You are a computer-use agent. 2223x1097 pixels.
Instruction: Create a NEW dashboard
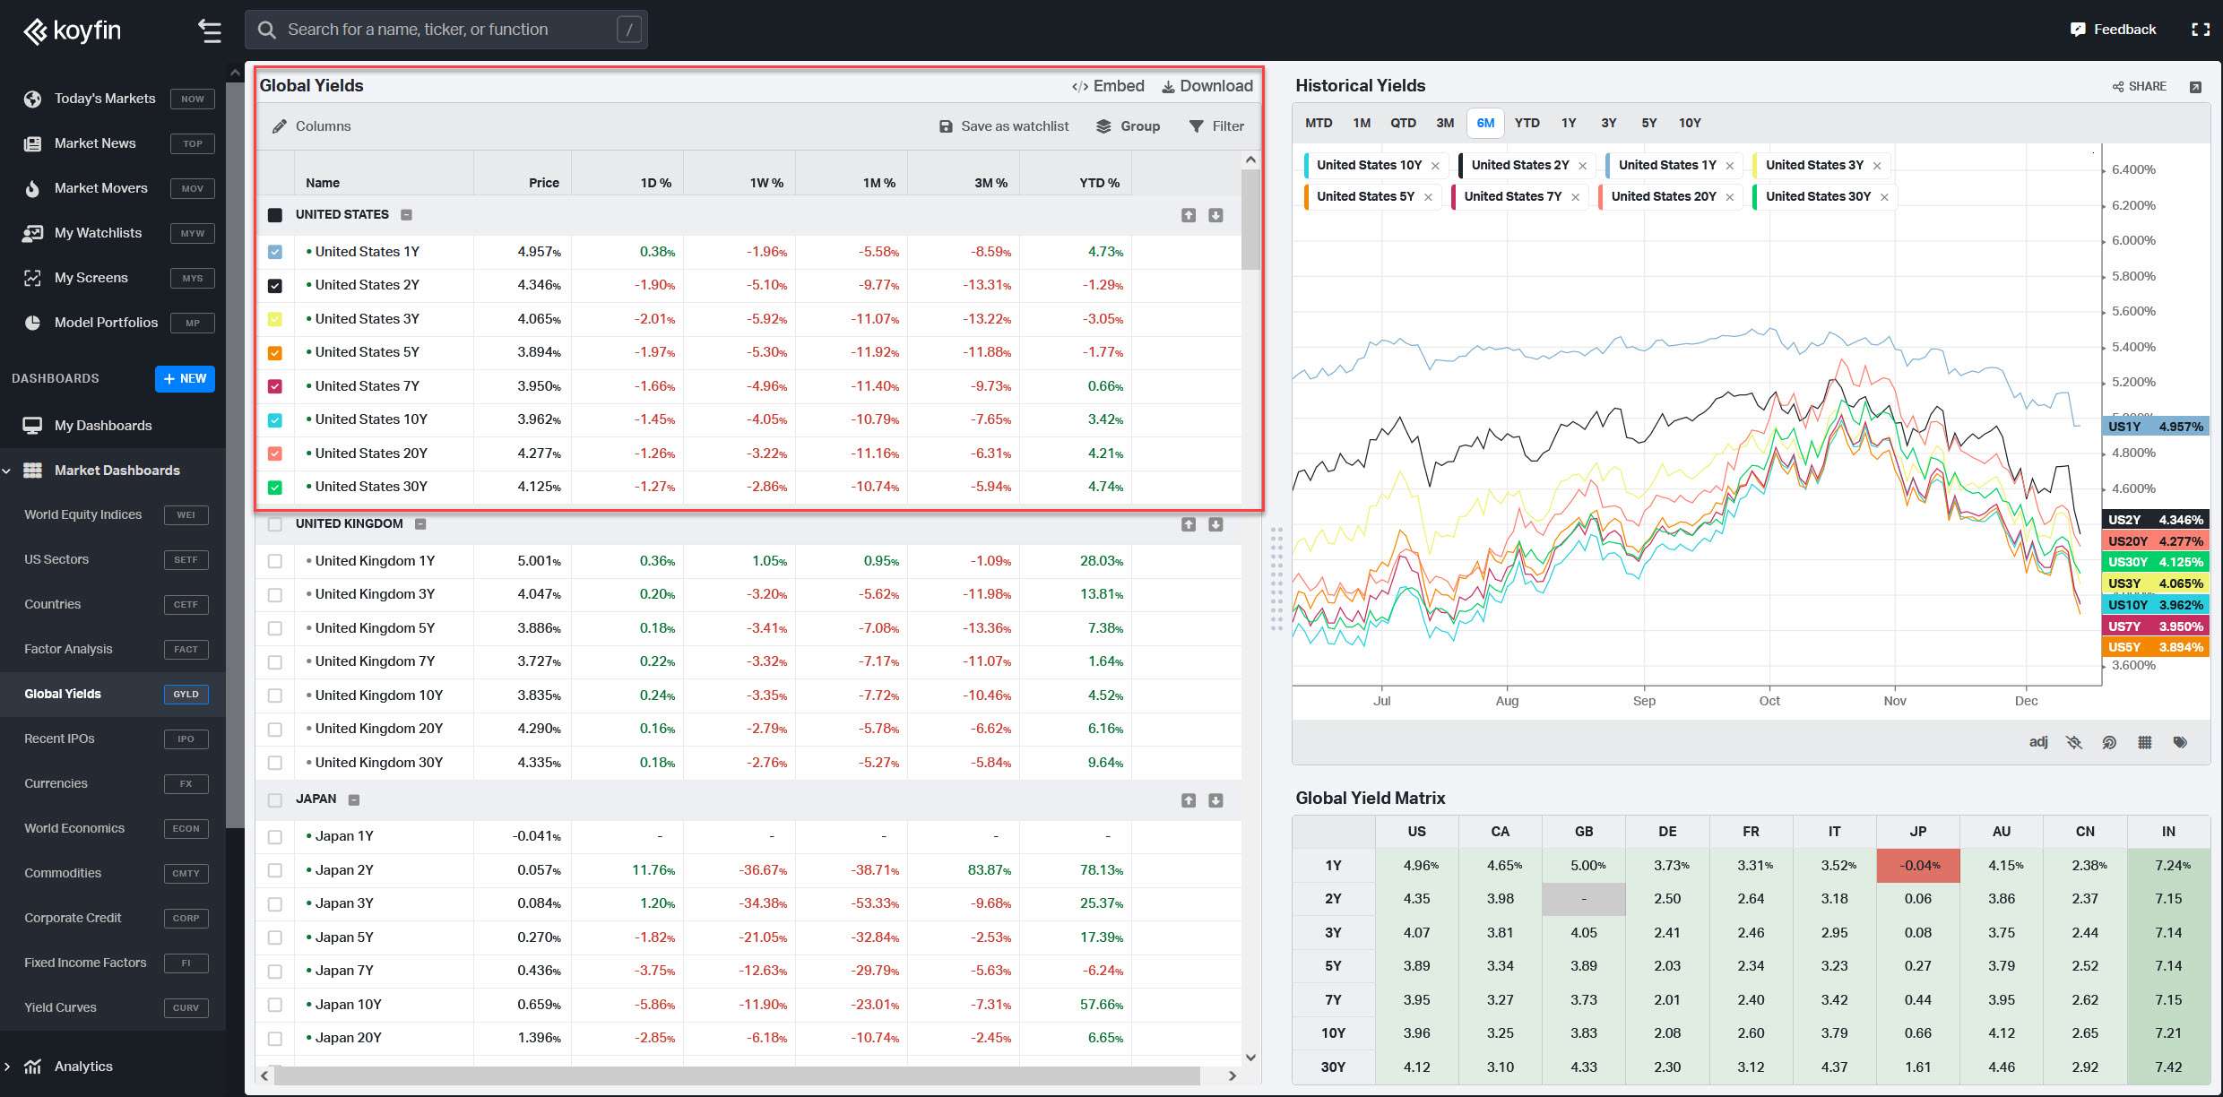(x=185, y=379)
